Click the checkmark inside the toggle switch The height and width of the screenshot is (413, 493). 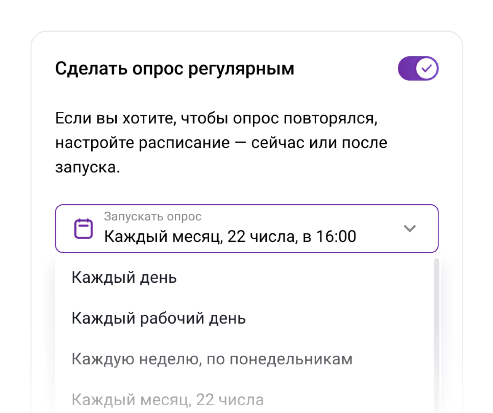[x=427, y=68]
